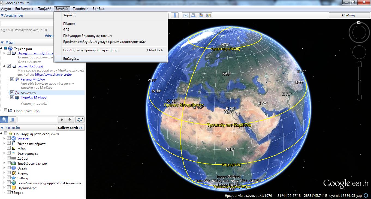The height and width of the screenshot is (199, 371).
Task: Click the email envelope toolbar icon
Action: pos(186,15)
